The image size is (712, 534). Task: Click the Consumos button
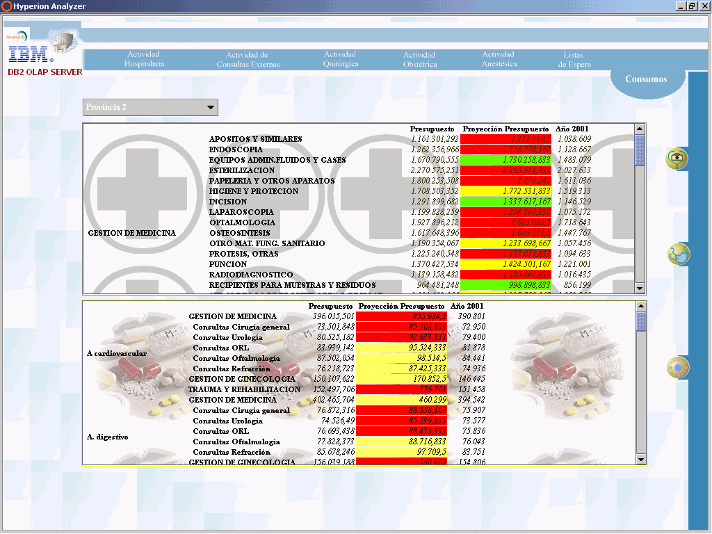645,79
